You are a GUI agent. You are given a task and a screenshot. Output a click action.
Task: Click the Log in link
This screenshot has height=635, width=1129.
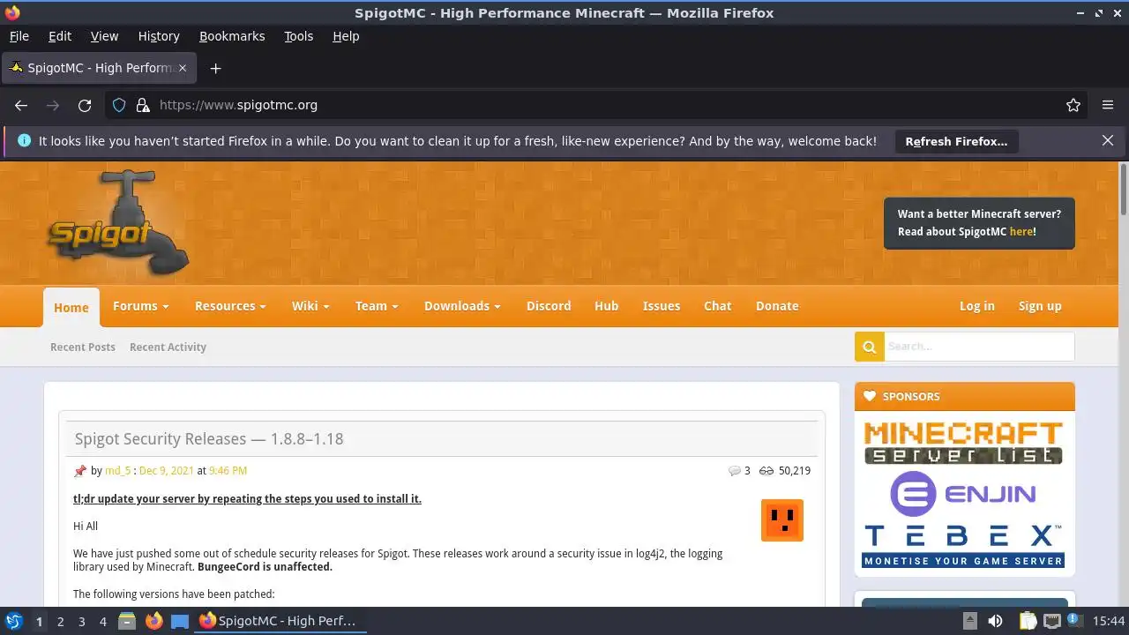tap(976, 306)
